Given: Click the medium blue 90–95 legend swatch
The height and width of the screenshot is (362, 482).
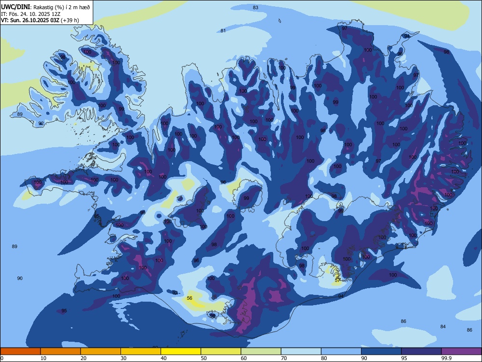Looking at the screenshot, I should click(x=381, y=351).
